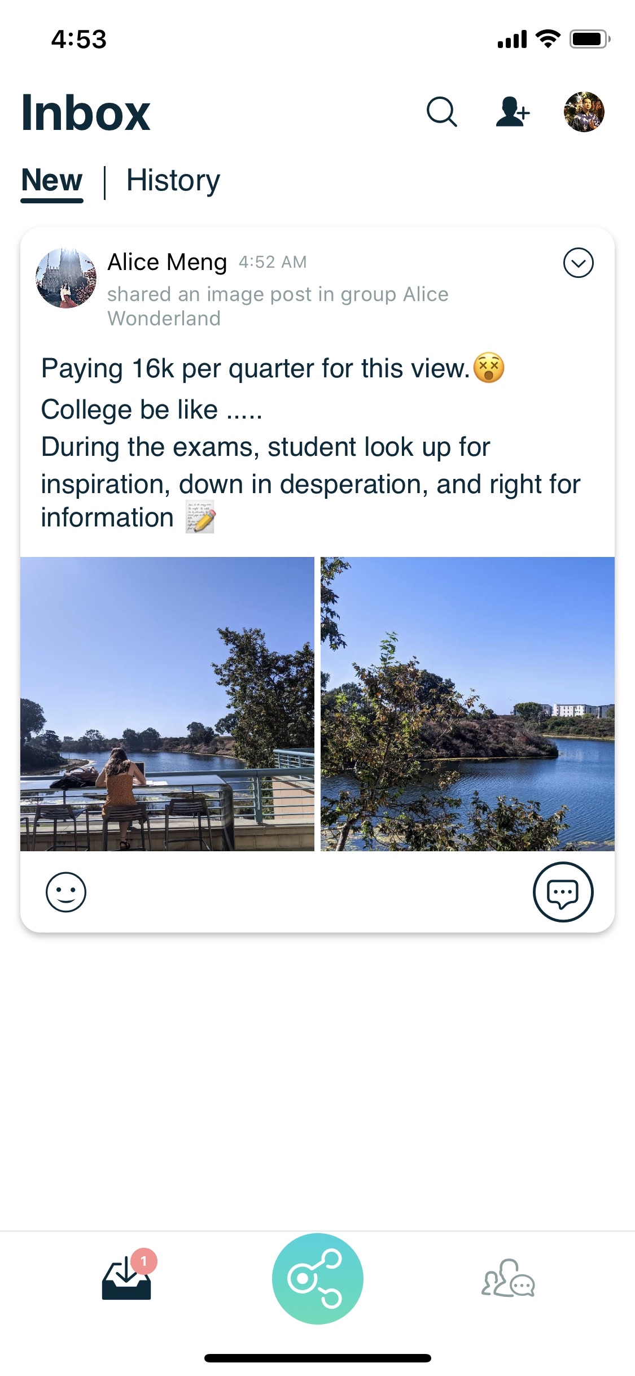635x1376 pixels.
Task: Tap the Inbox page title
Action: pos(86,113)
